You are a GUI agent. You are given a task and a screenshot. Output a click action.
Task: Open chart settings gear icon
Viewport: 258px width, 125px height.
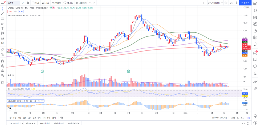226,3
